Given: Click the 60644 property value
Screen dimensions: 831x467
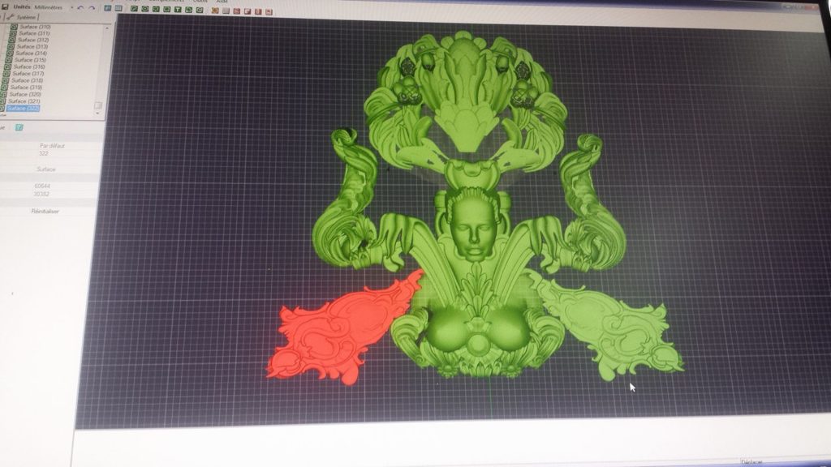Looking at the screenshot, I should [x=42, y=186].
